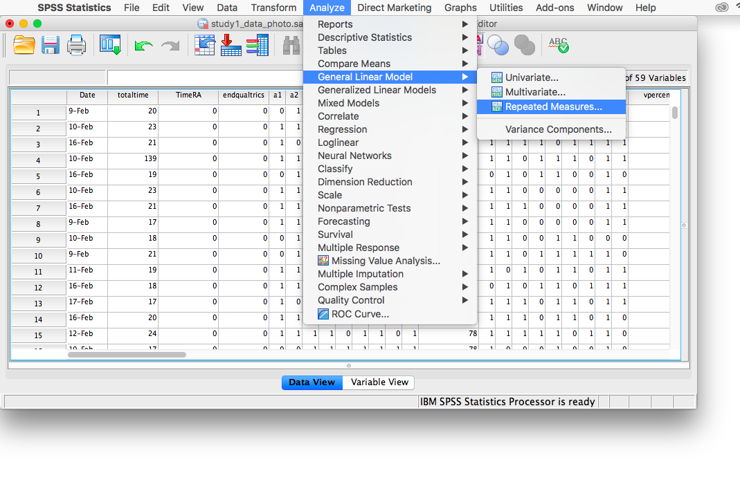740x482 pixels.
Task: Save the dataset using the floppy disk icon
Action: coord(50,46)
